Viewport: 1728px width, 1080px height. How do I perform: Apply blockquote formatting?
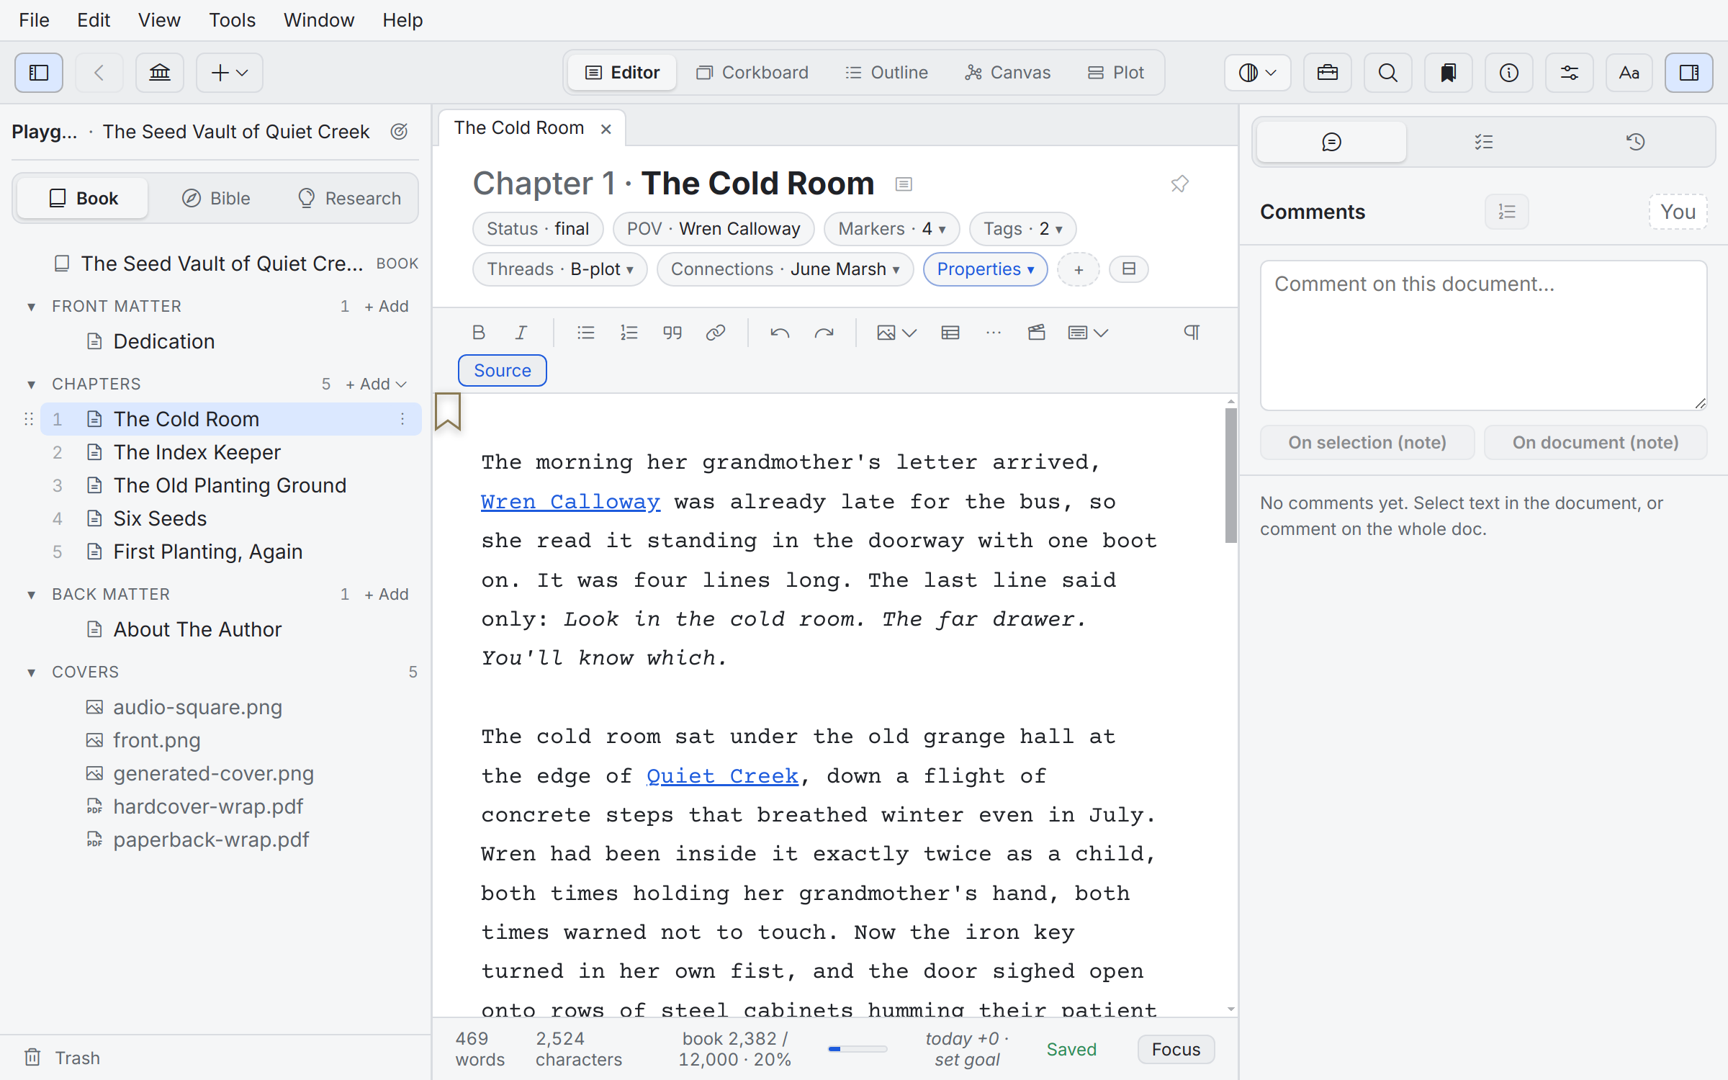(672, 332)
